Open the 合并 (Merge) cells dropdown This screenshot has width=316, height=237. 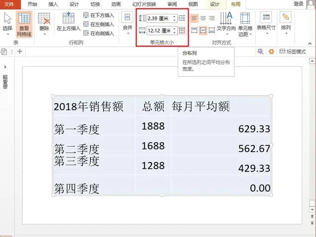tap(127, 23)
